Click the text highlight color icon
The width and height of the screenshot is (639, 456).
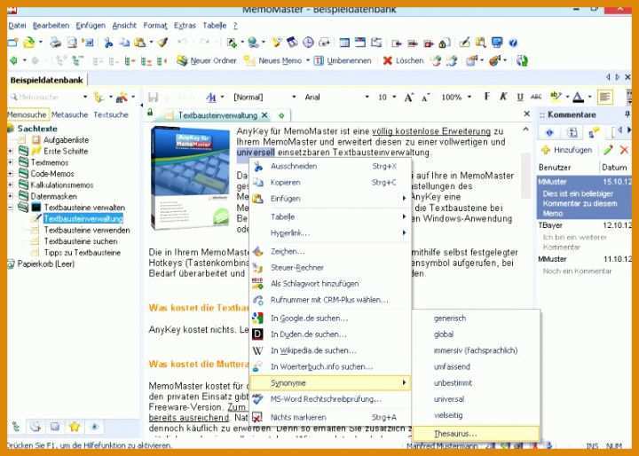555,96
